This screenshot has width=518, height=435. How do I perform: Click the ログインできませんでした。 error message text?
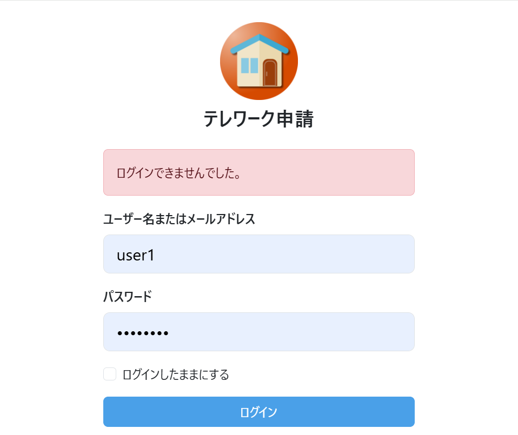click(x=179, y=173)
